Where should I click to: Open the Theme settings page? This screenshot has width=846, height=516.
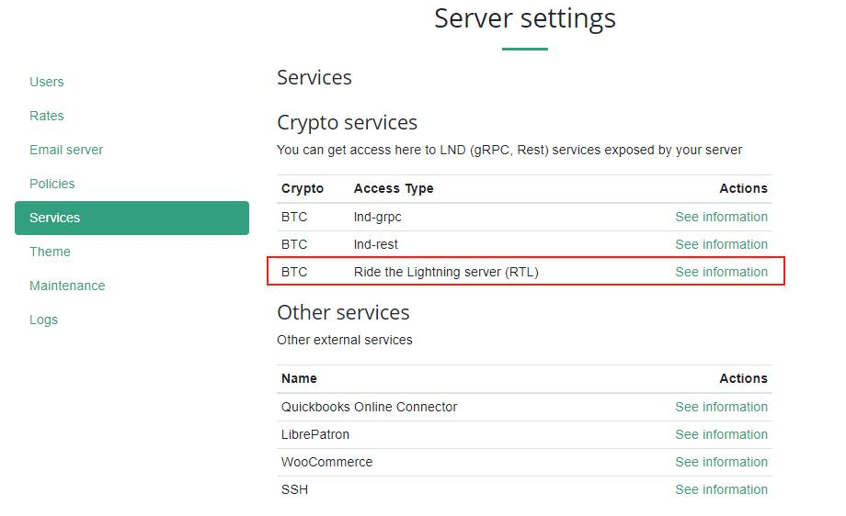pyautogui.click(x=50, y=252)
